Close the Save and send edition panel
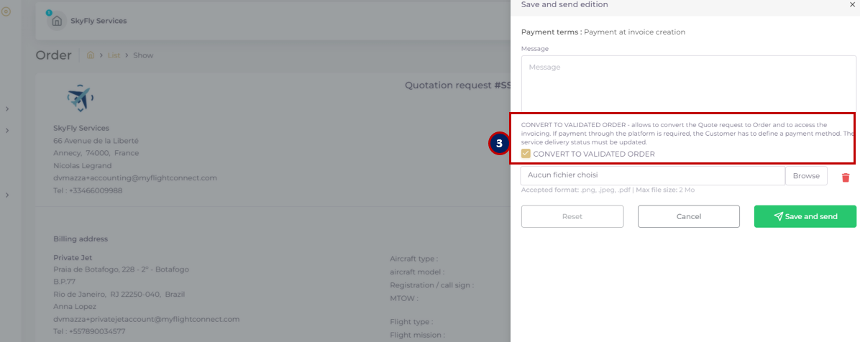Image resolution: width=860 pixels, height=342 pixels. [851, 4]
